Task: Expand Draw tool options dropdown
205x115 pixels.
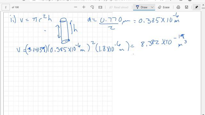Action: pos(152,7)
